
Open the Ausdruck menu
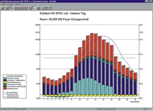tap(10, 4)
